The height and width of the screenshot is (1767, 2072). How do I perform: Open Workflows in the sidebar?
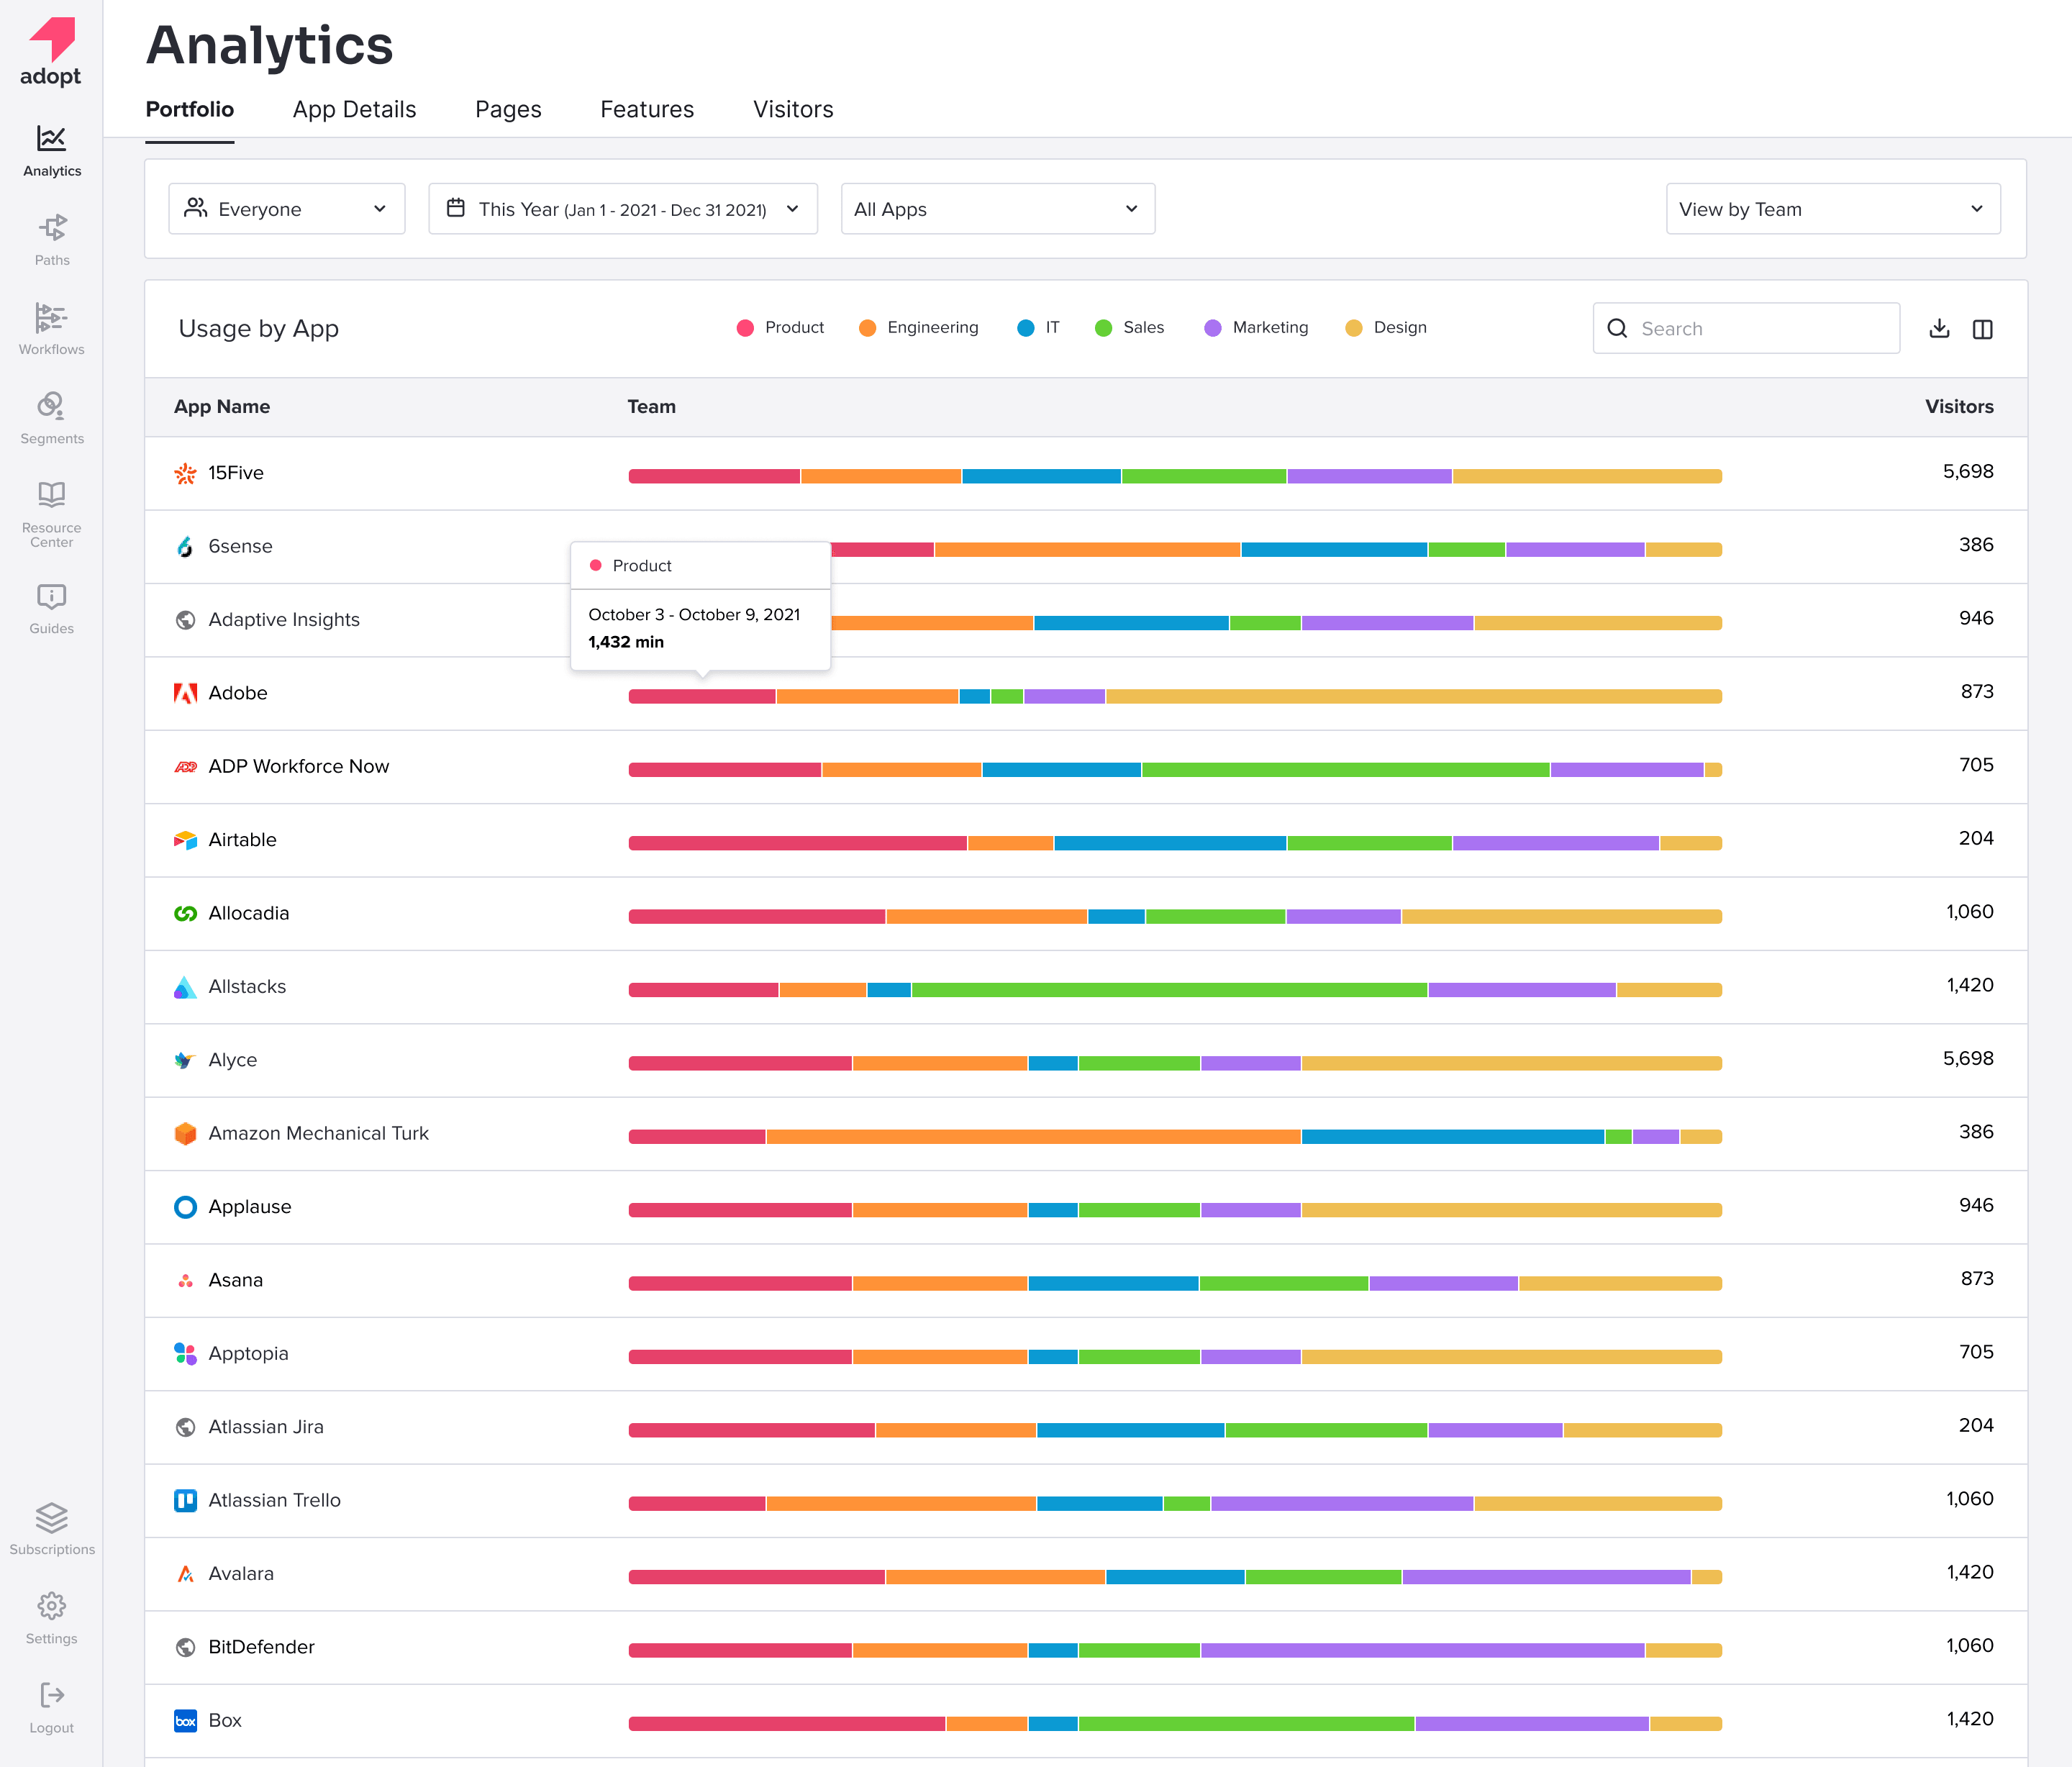[52, 329]
